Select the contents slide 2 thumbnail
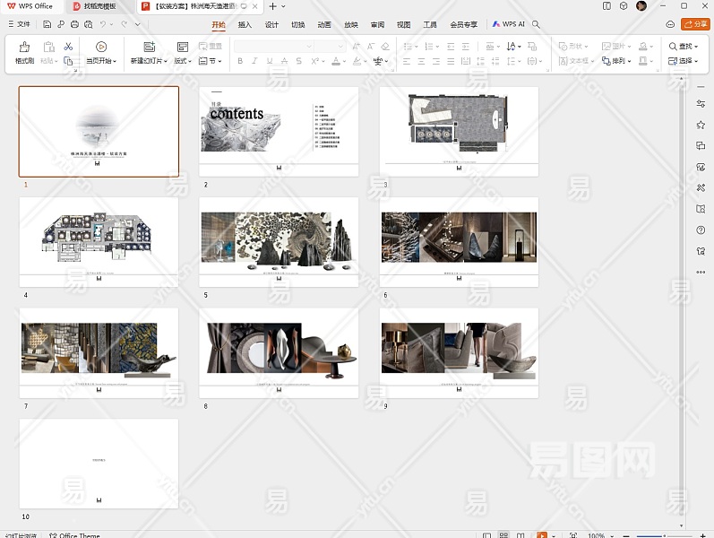The height and width of the screenshot is (538, 714). click(279, 131)
